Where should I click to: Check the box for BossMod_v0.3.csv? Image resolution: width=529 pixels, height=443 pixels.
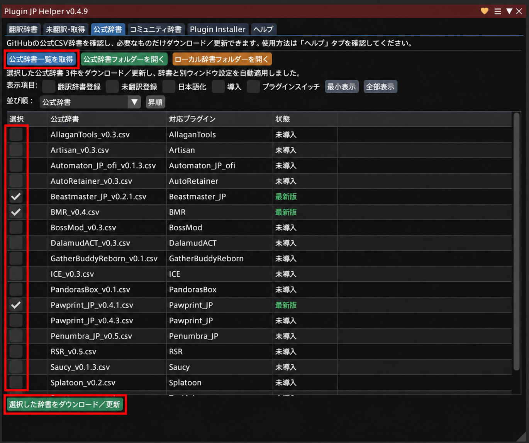[x=16, y=227]
